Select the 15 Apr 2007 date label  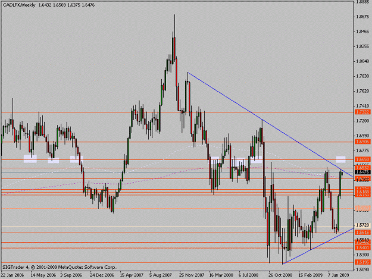[x=132, y=275]
